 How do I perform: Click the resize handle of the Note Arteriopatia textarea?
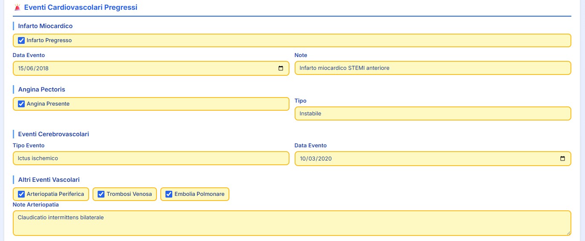tap(568, 233)
